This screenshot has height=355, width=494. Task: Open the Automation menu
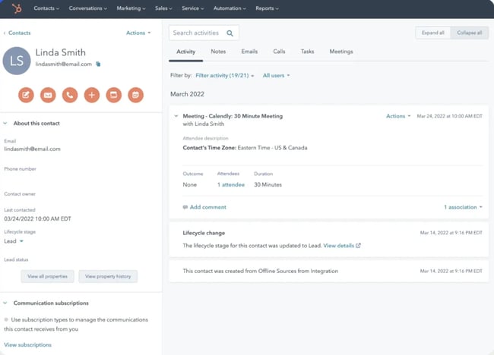pyautogui.click(x=230, y=8)
